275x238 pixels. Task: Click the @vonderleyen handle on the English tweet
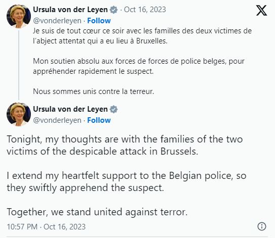click(57, 120)
